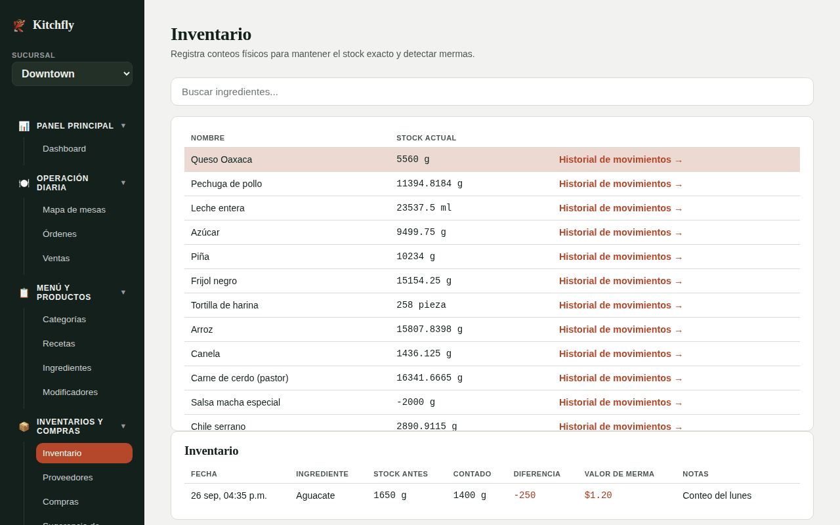The width and height of the screenshot is (840, 525).
Task: View Salsa macha especial movement history
Action: click(x=621, y=402)
